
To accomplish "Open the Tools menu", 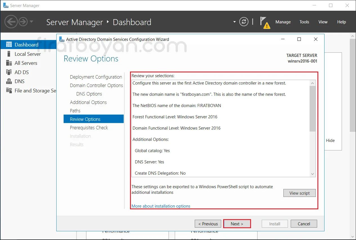I will pyautogui.click(x=304, y=22).
